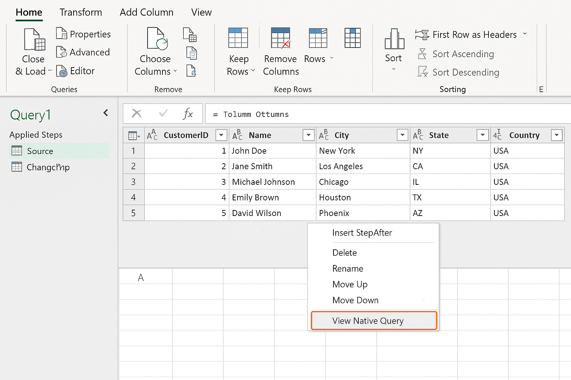Choose Rename from the context menu
Image resolution: width=571 pixels, height=380 pixels.
pos(373,268)
